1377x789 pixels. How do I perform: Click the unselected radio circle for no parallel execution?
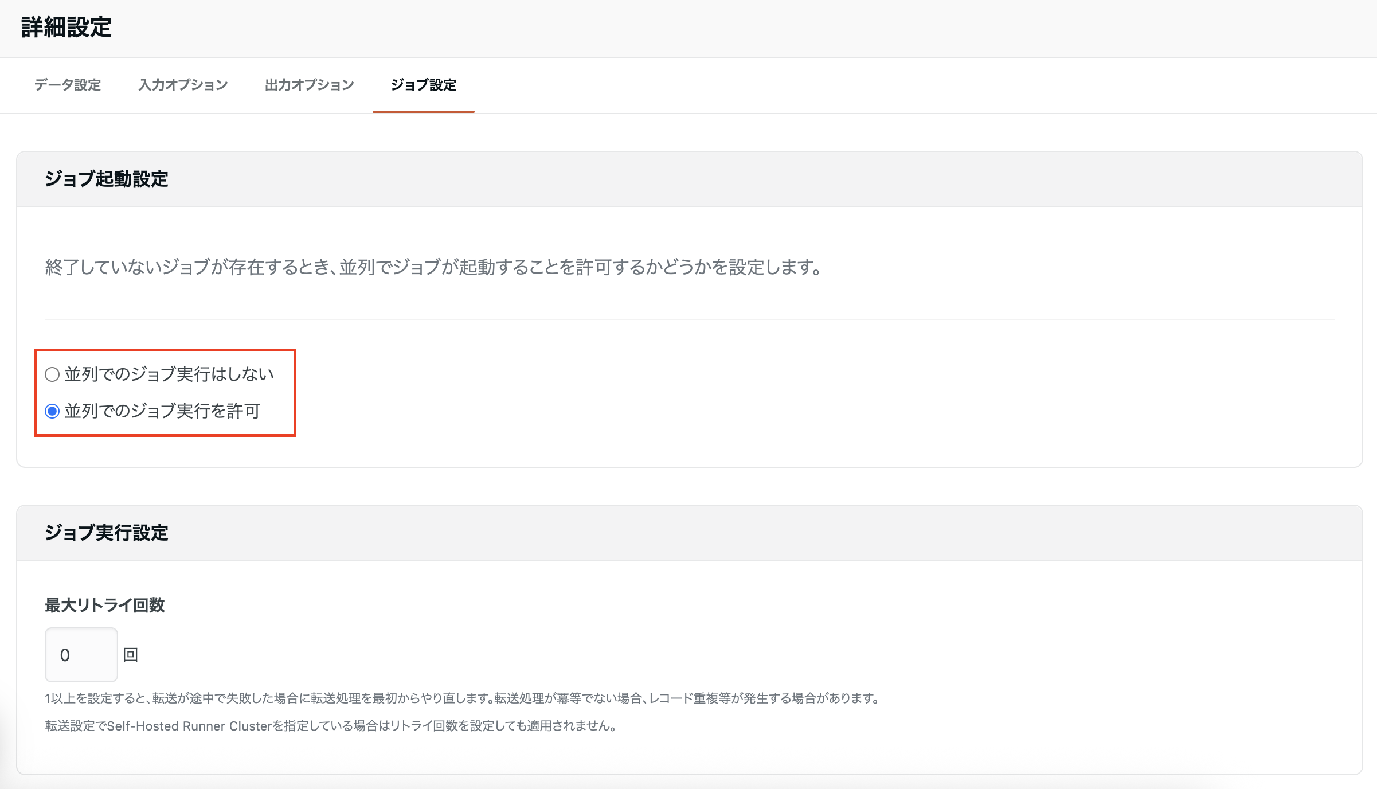click(52, 374)
